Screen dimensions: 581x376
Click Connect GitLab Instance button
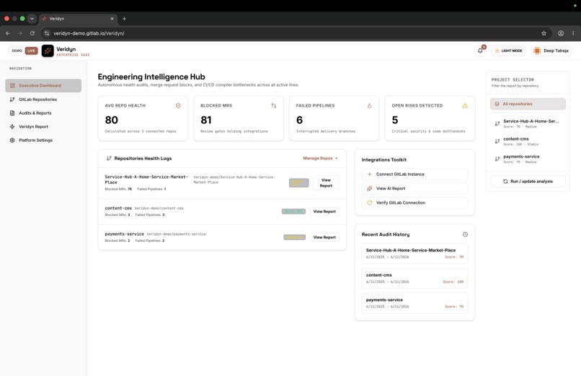click(x=414, y=174)
